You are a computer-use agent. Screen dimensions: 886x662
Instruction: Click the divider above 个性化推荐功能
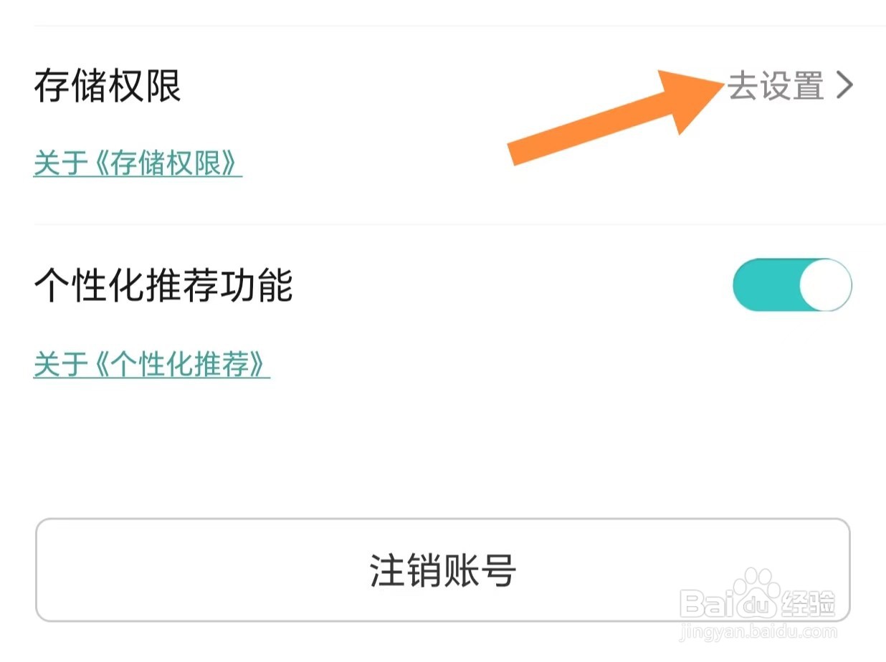click(x=459, y=224)
